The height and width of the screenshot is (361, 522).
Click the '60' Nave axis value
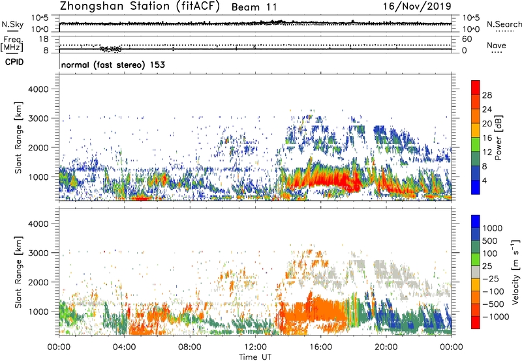click(x=467, y=39)
